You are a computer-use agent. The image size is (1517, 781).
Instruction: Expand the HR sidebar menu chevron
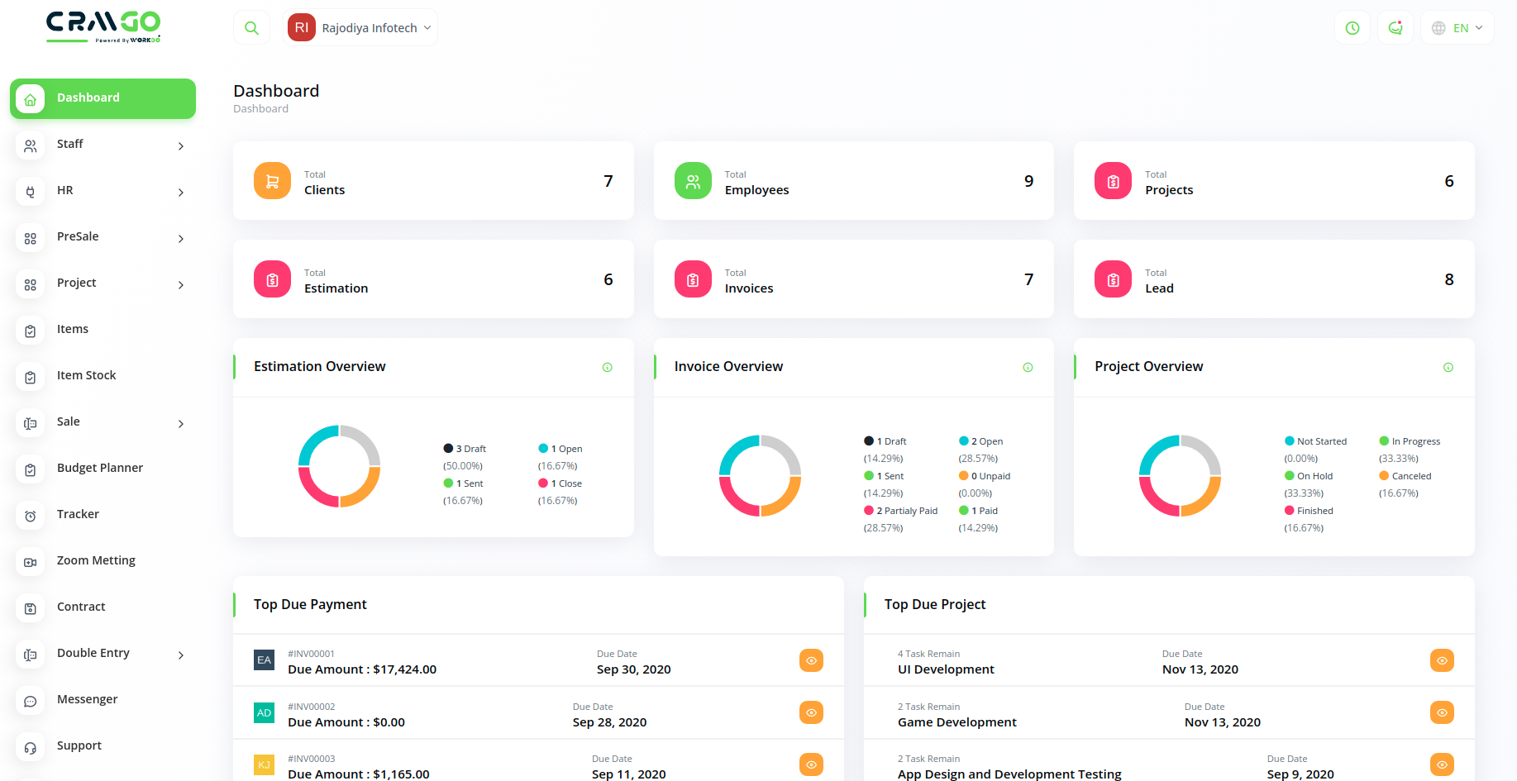pos(181,192)
